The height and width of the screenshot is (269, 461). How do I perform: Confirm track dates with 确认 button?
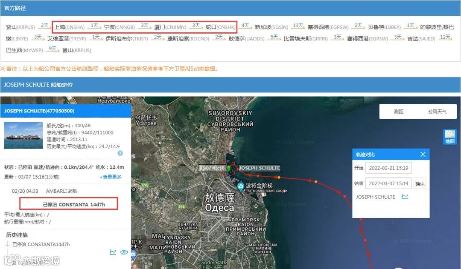tap(420, 184)
